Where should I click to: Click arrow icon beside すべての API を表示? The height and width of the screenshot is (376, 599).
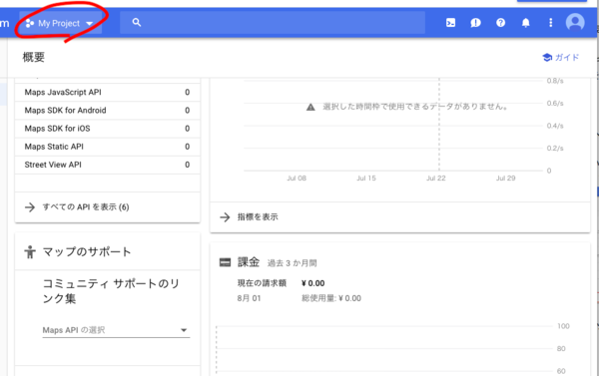click(30, 207)
